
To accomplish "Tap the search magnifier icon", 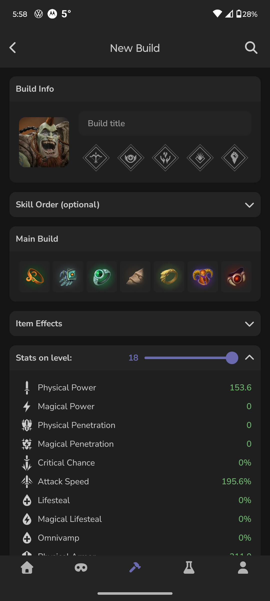I will click(x=251, y=48).
